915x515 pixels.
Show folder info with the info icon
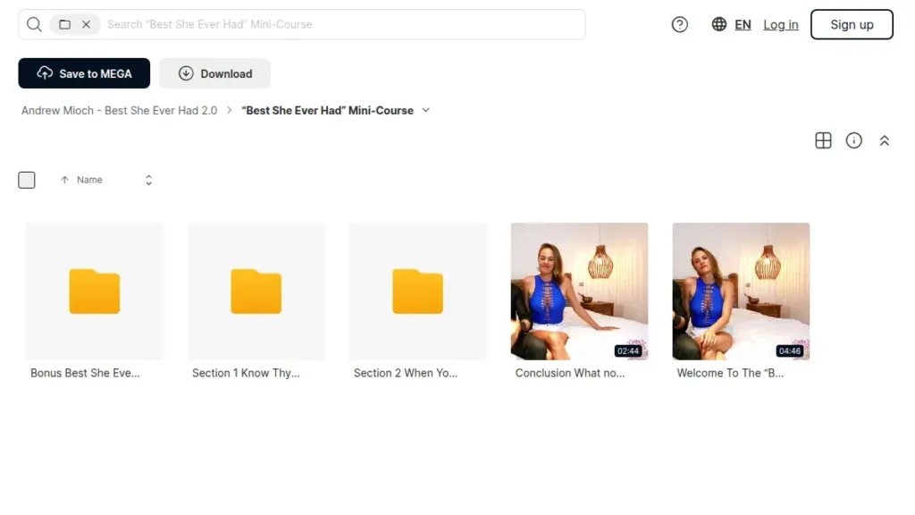[853, 140]
